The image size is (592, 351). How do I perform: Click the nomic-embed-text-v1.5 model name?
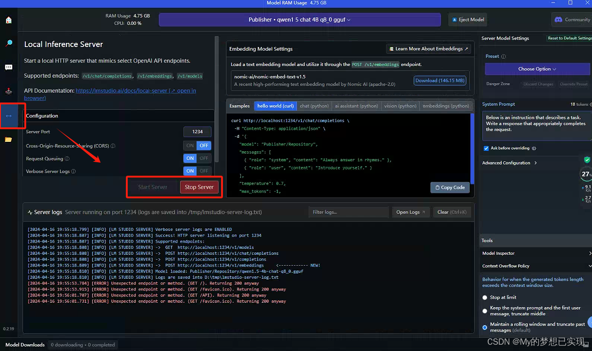270,77
